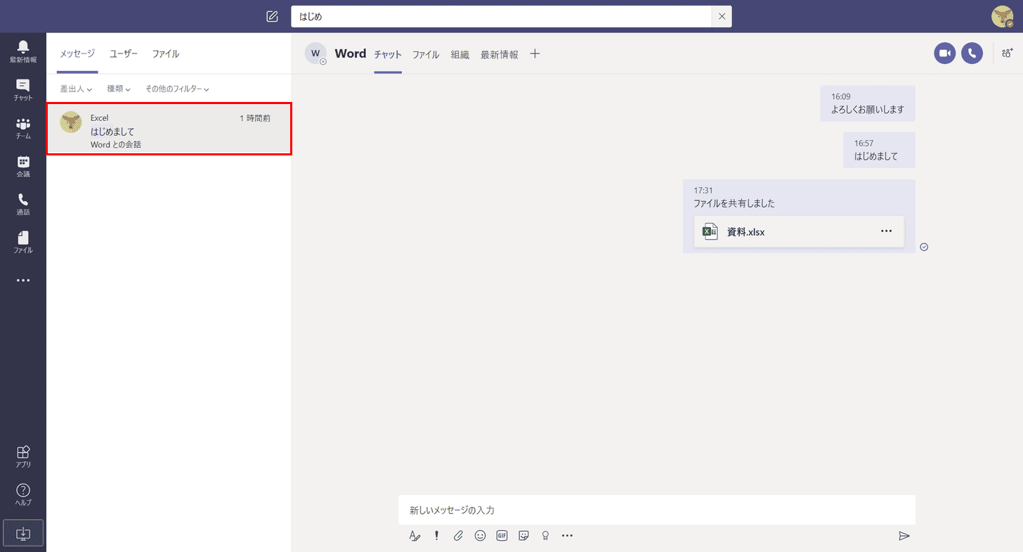Send the message with arrow icon
The height and width of the screenshot is (552, 1023).
[x=904, y=536]
